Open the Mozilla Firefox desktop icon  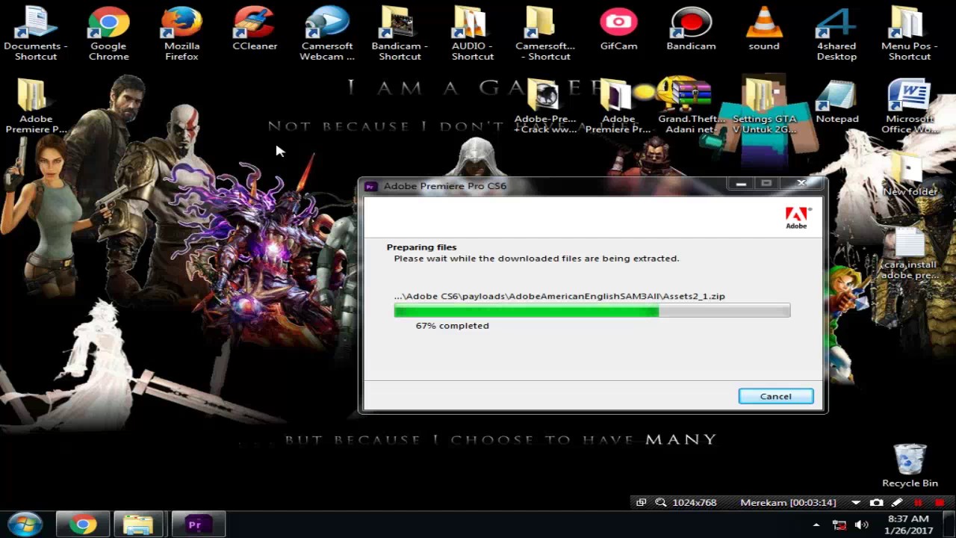181,34
